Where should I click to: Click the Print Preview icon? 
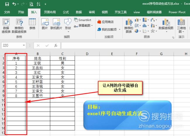point(31,4)
